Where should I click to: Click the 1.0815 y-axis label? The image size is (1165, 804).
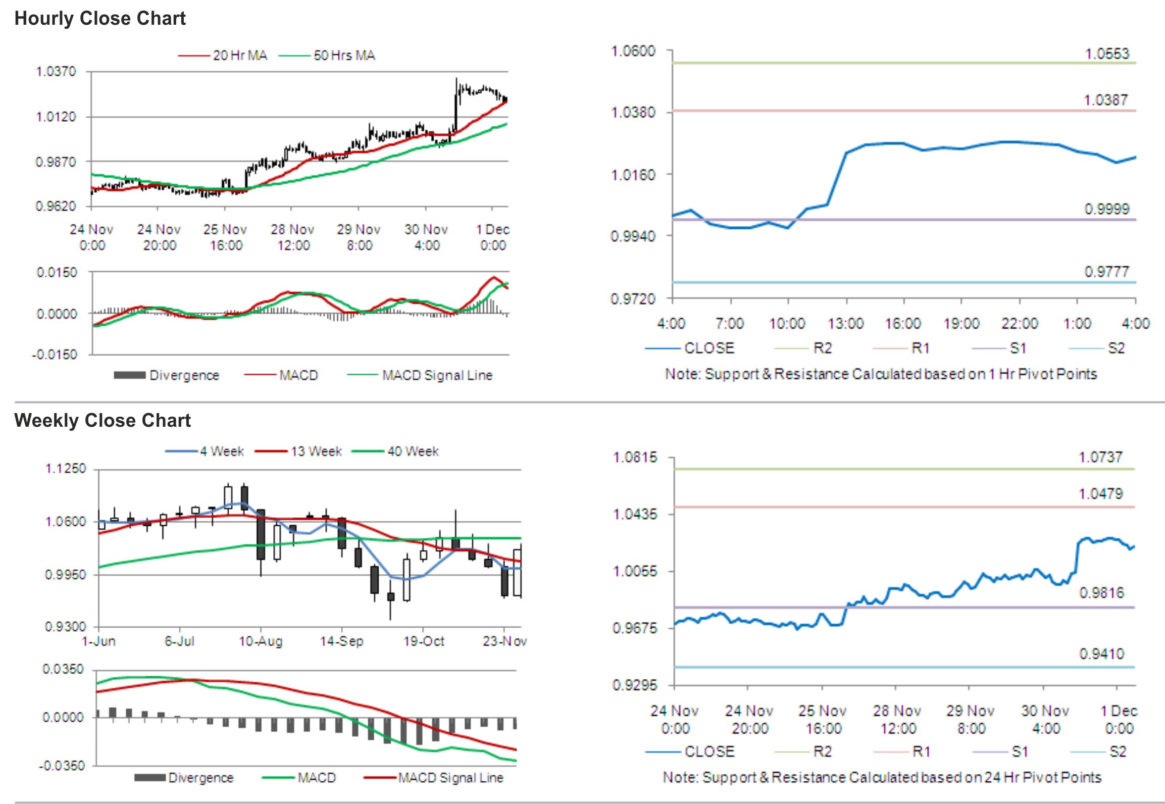(635, 458)
